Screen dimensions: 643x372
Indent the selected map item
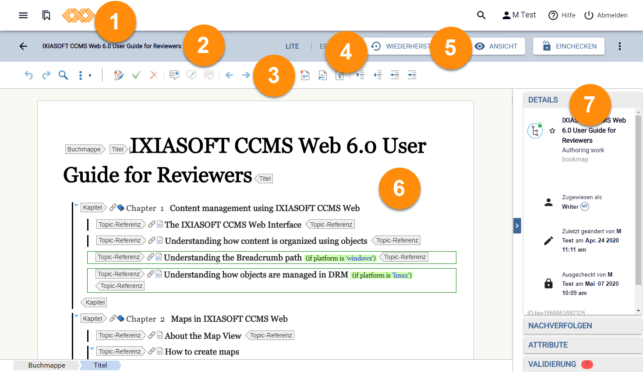[x=412, y=75]
